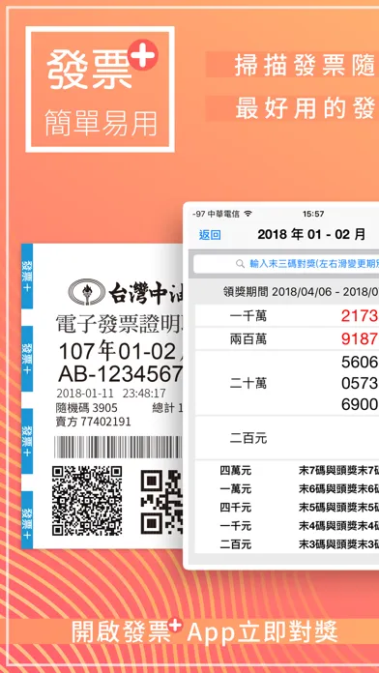Click the 掃描發票 headline text
This screenshot has height=673, width=379.
[x=306, y=65]
